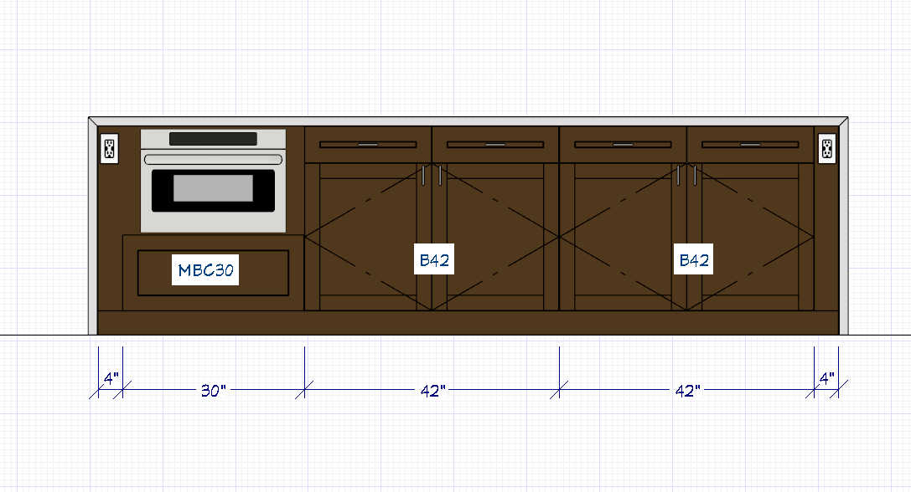Select the second top drawer of left B42
This screenshot has width=911, height=492.
[x=495, y=145]
